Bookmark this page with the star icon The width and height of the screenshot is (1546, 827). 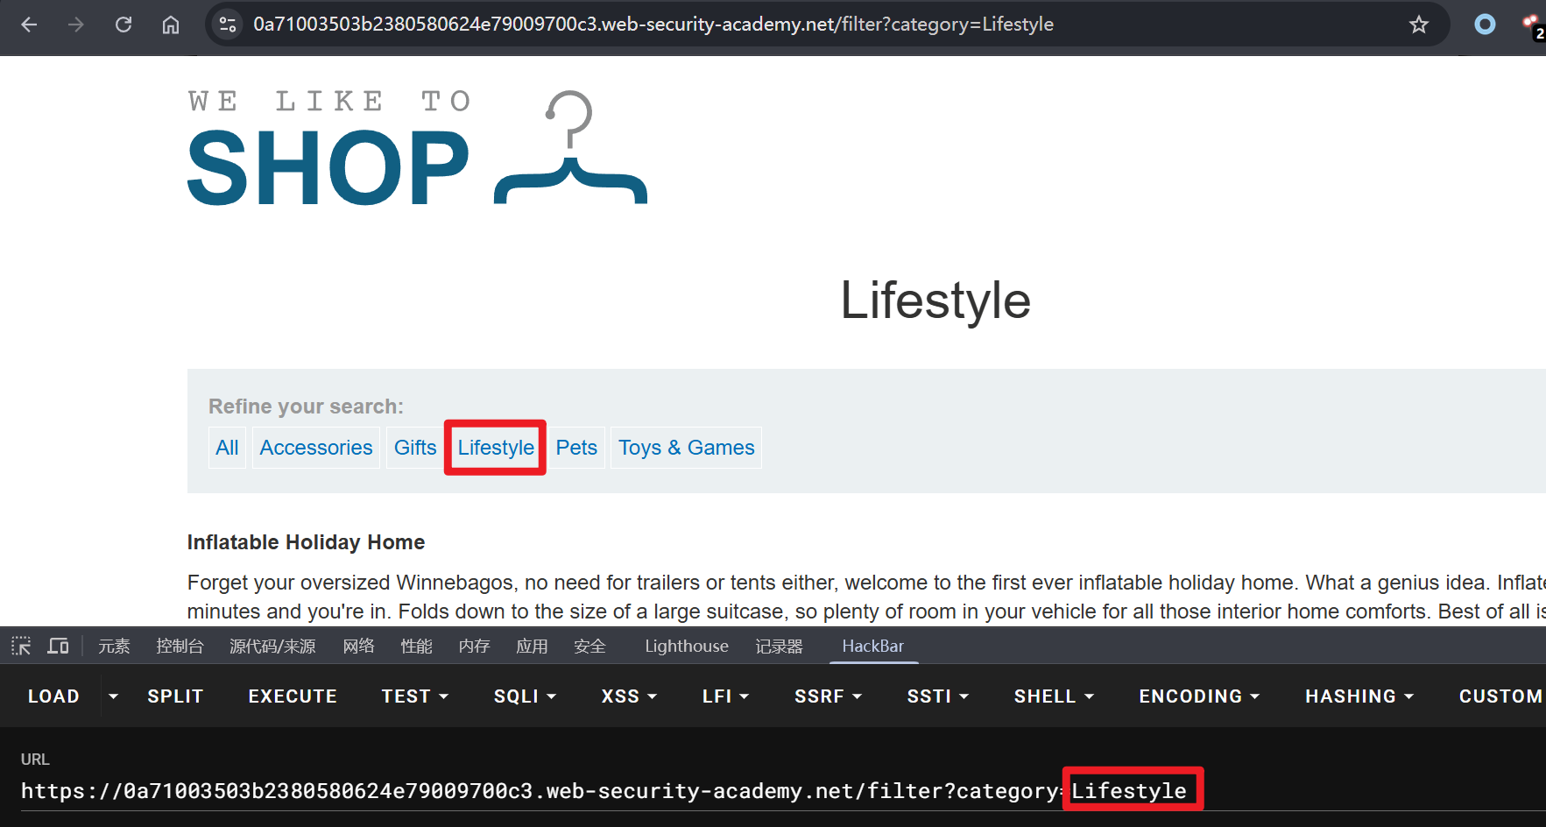click(1418, 25)
